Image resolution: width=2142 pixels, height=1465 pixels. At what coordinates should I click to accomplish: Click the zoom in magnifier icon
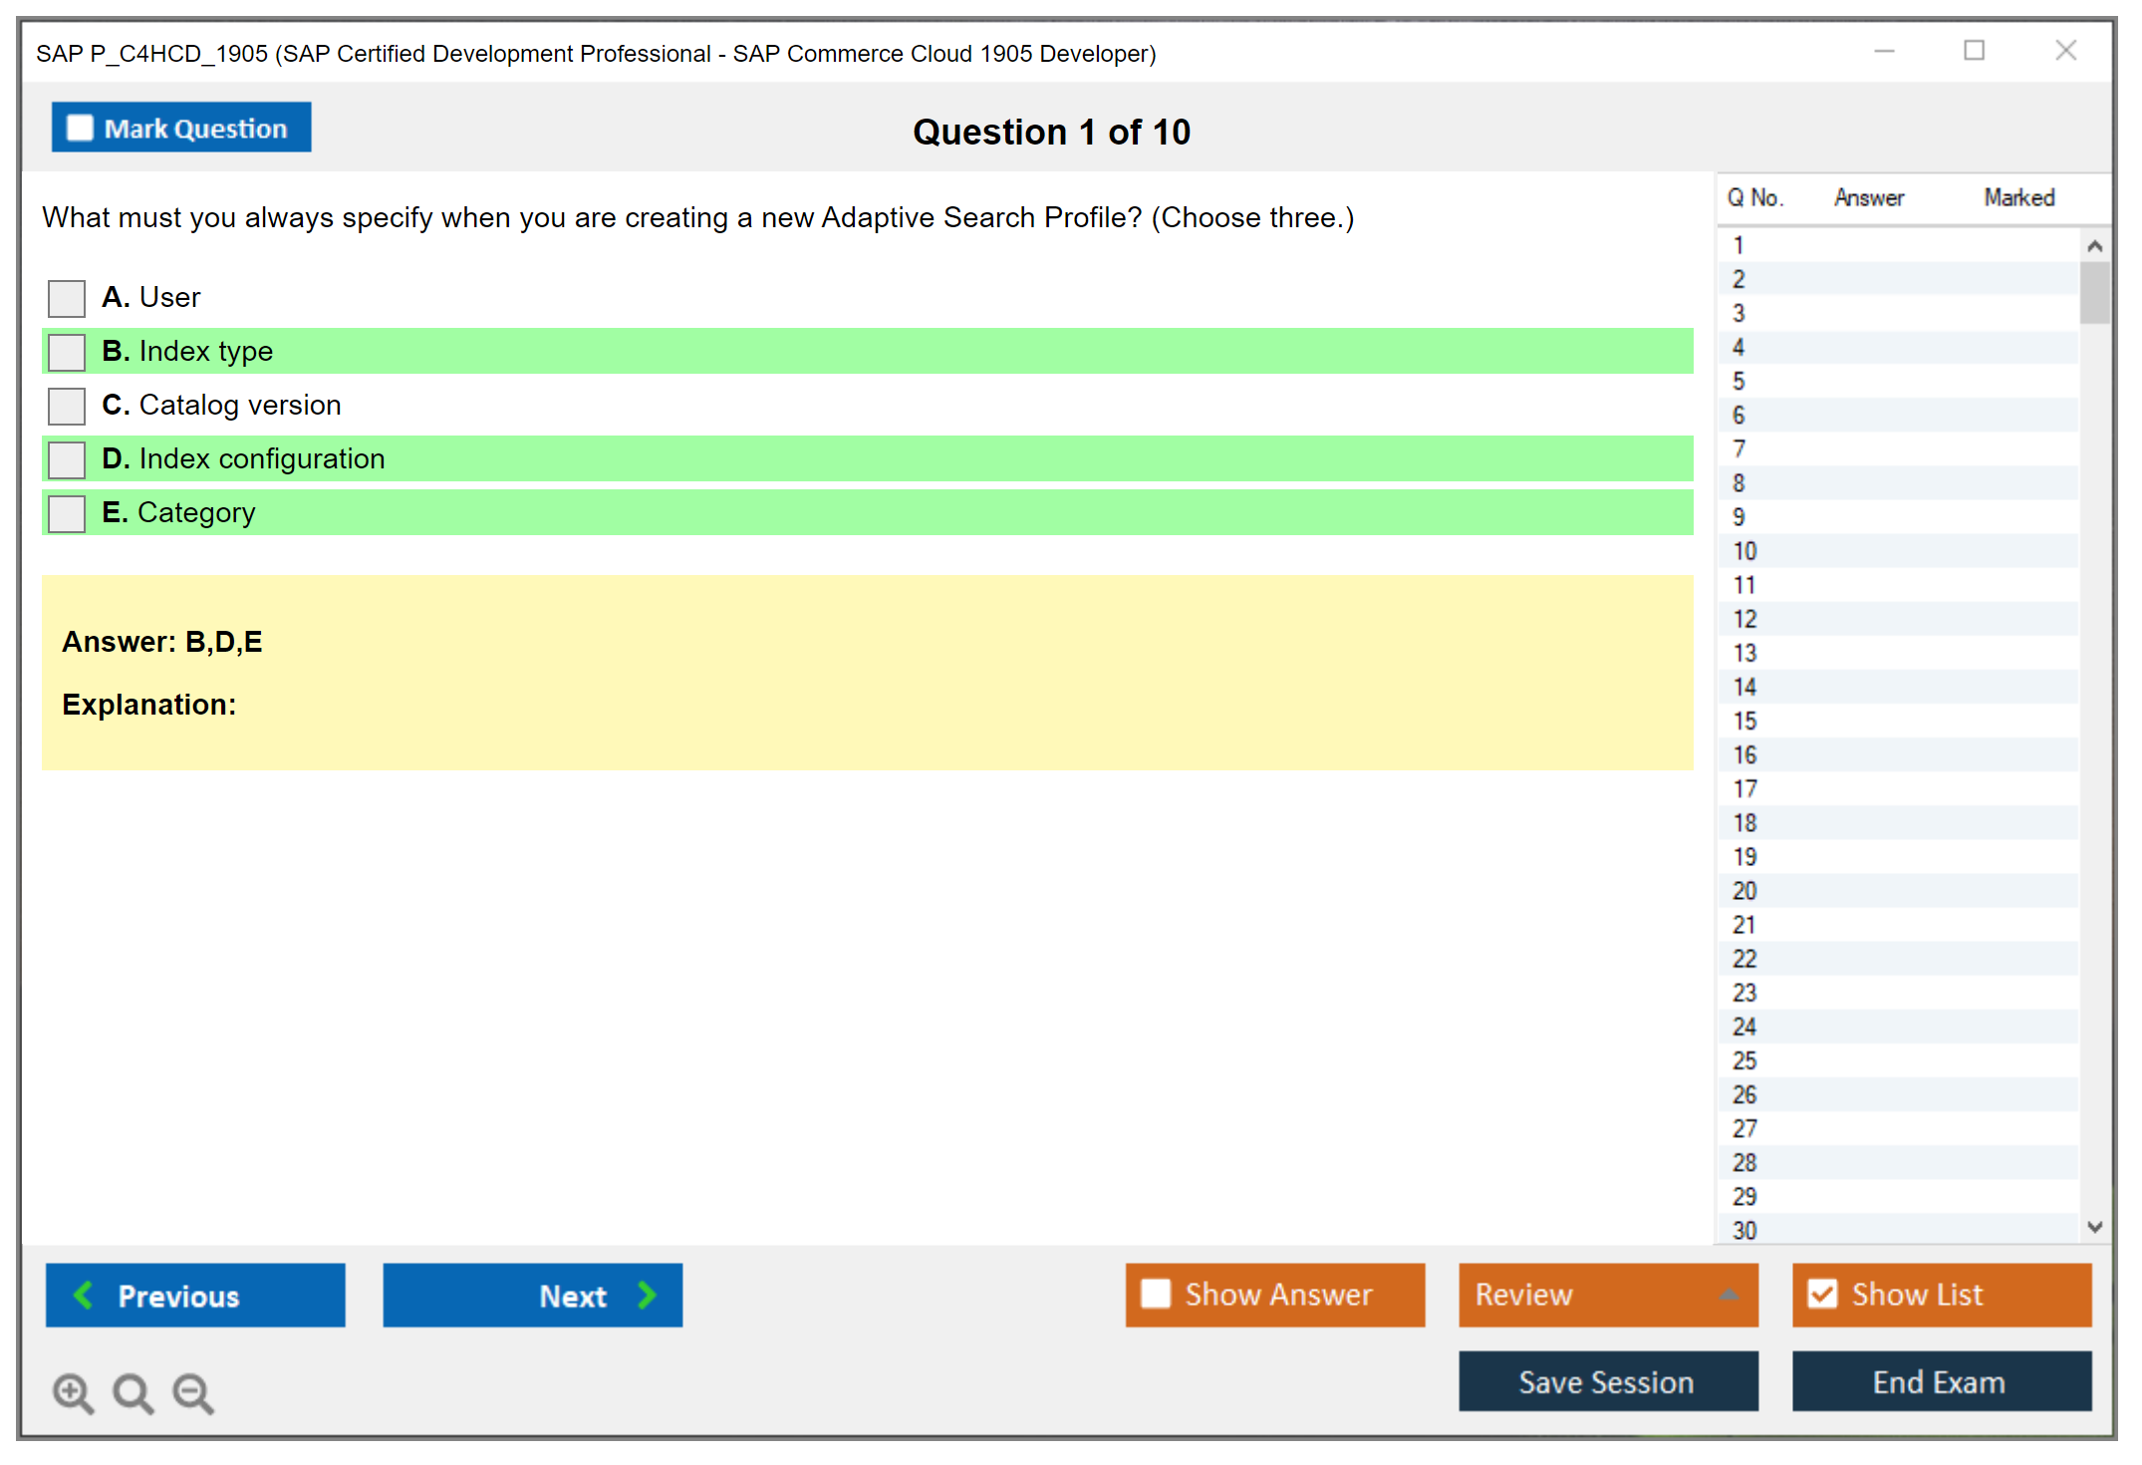[x=73, y=1392]
